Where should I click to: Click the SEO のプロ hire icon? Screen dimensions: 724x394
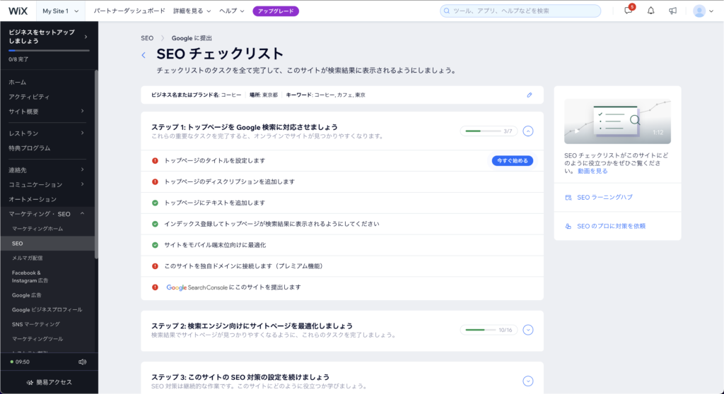(x=568, y=226)
